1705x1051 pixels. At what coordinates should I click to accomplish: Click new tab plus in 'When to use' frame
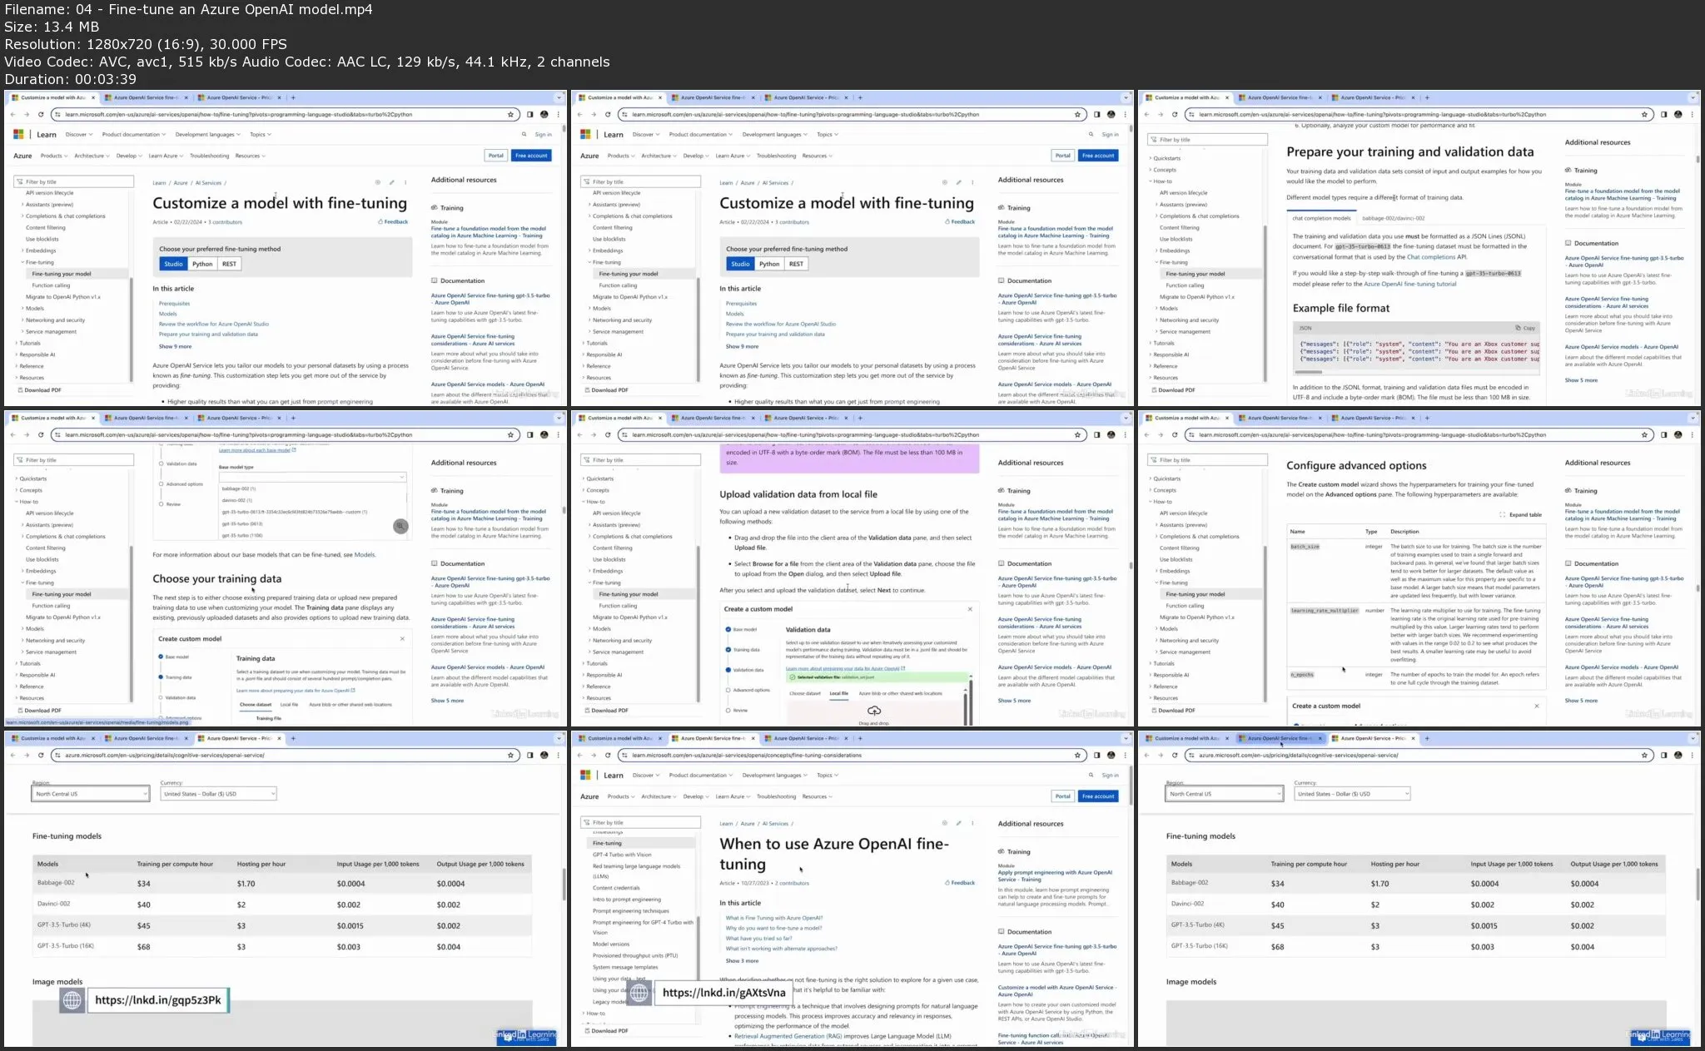860,738
